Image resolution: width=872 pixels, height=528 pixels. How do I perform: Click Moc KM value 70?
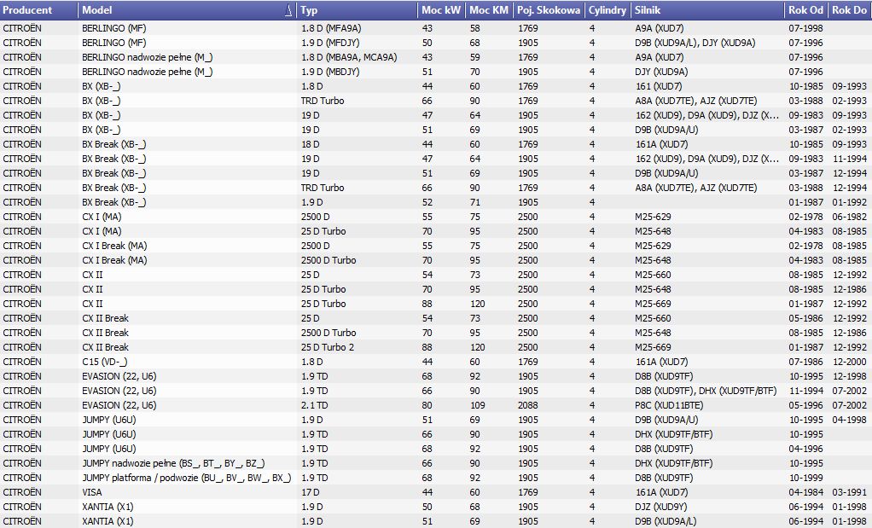click(x=474, y=72)
